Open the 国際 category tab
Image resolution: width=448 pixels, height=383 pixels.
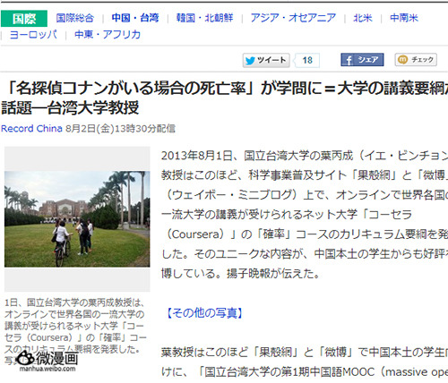point(24,19)
